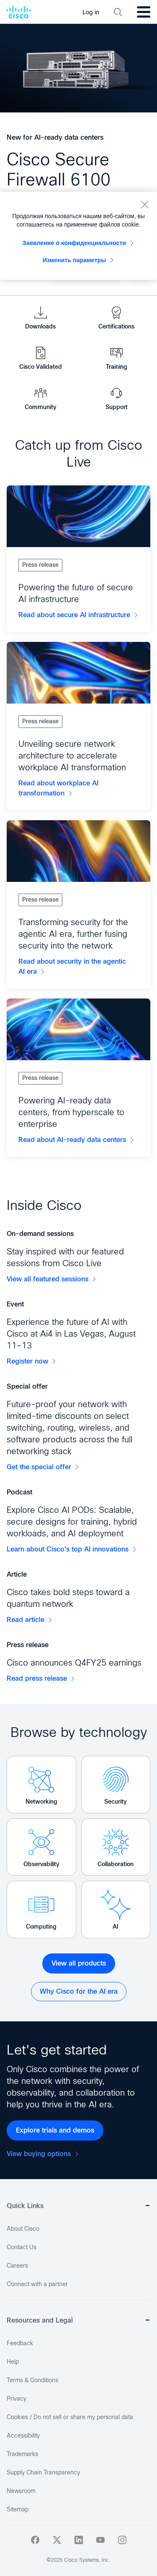Dismiss the cookie notice popup
Image resolution: width=157 pixels, height=2576 pixels.
[144, 204]
